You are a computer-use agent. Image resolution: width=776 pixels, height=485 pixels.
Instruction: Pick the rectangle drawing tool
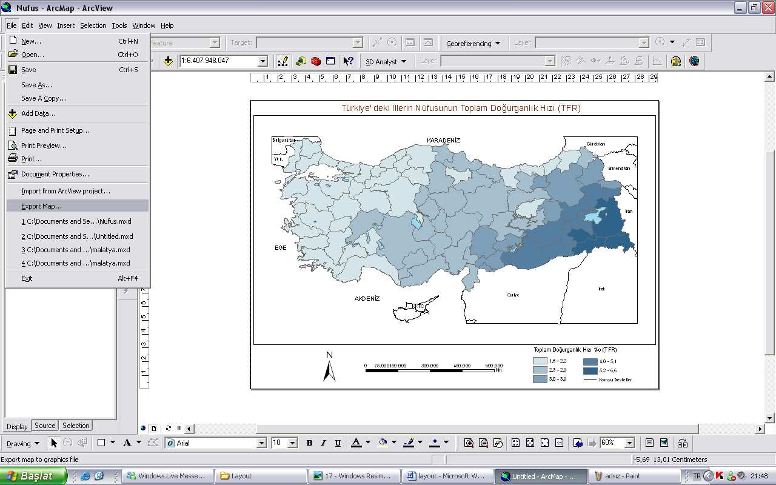(x=101, y=443)
